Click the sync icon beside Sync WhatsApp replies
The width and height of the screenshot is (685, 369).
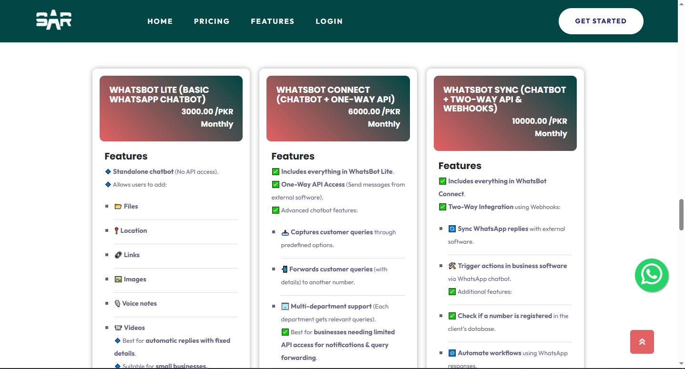click(x=452, y=229)
